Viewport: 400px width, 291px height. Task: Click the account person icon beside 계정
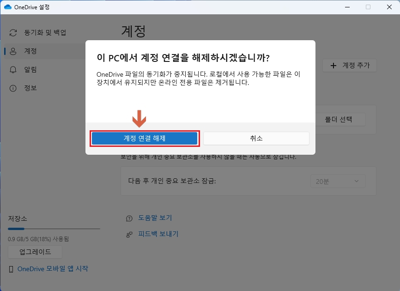point(13,51)
